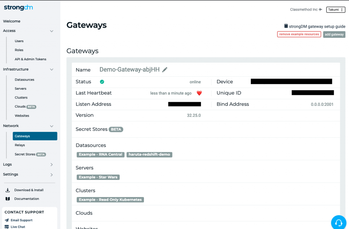Click the Settings section label

[x=11, y=174]
